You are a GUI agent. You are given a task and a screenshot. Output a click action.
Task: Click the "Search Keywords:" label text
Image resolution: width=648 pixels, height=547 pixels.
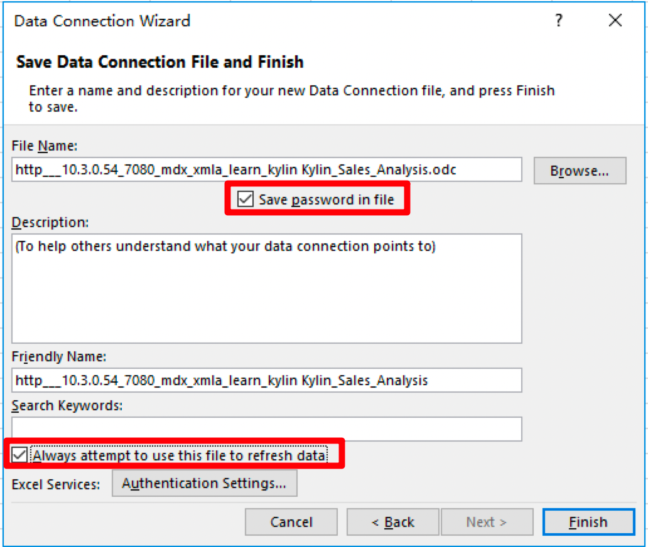pos(67,405)
